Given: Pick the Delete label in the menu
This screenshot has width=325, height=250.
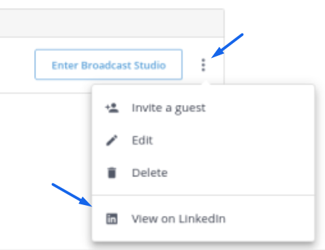Looking at the screenshot, I should pyautogui.click(x=150, y=173).
